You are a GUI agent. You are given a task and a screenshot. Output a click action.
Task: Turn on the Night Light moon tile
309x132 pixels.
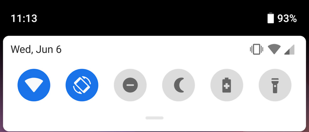pos(178,85)
